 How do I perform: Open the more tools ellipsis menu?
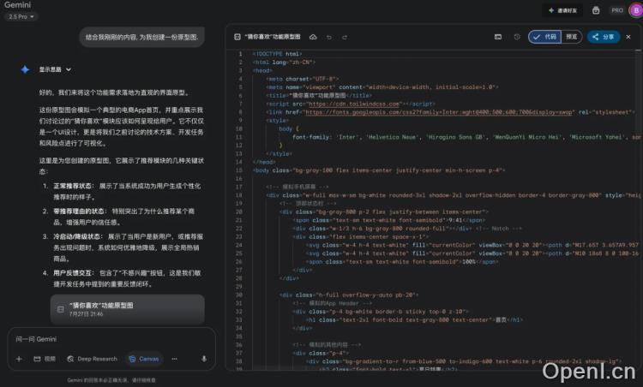pyautogui.click(x=174, y=359)
